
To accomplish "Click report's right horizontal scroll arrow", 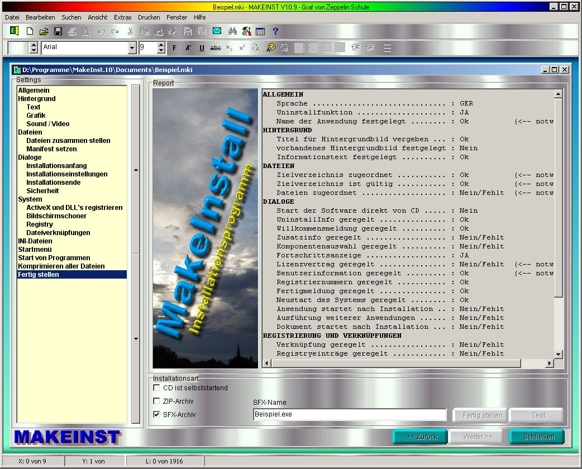I will click(550, 363).
